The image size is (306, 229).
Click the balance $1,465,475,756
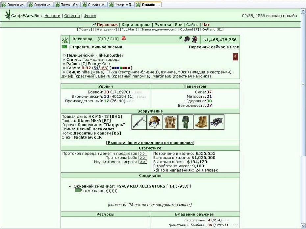tap(220, 40)
